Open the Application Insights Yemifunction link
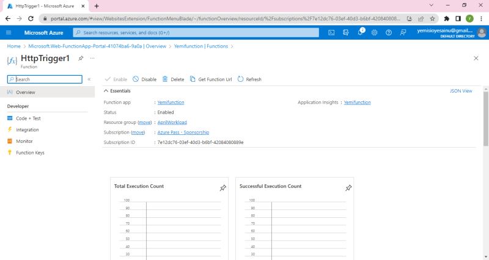The width and height of the screenshot is (489, 260). click(x=357, y=103)
